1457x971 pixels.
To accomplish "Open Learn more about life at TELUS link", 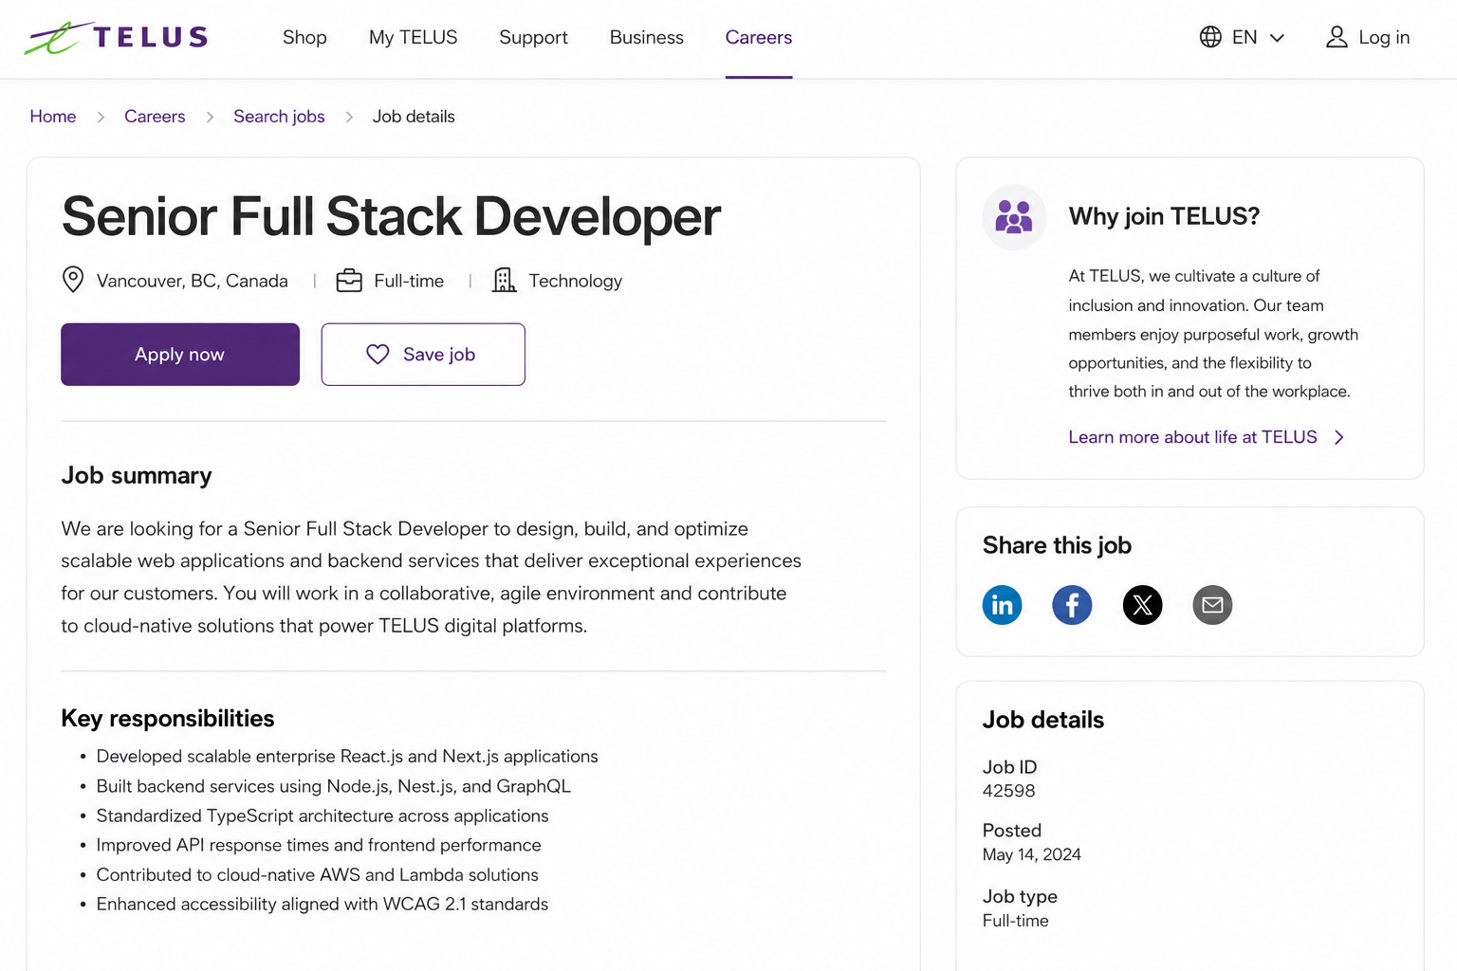I will (1192, 437).
